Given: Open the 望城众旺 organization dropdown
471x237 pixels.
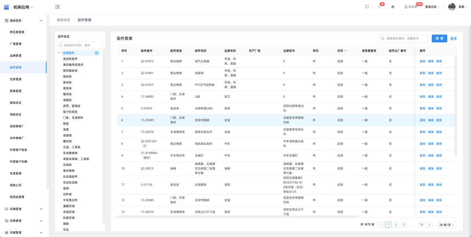Looking at the screenshot, I should click(x=432, y=7).
